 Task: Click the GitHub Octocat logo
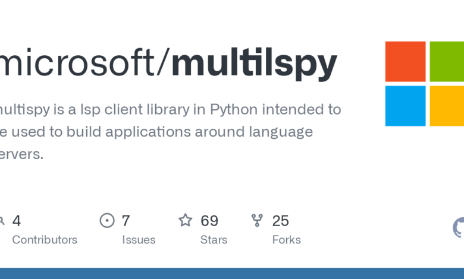tap(459, 227)
